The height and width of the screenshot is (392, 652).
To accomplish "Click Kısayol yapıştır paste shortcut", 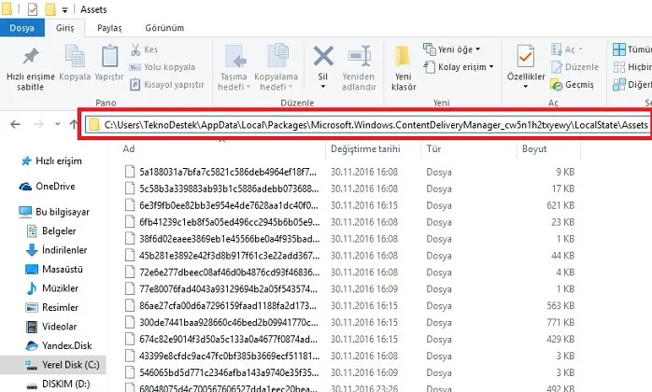I will coord(167,84).
